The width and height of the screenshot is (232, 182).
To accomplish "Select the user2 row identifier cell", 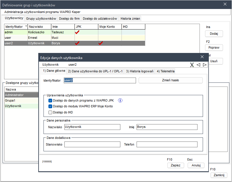I will pyautogui.click(x=16, y=43).
